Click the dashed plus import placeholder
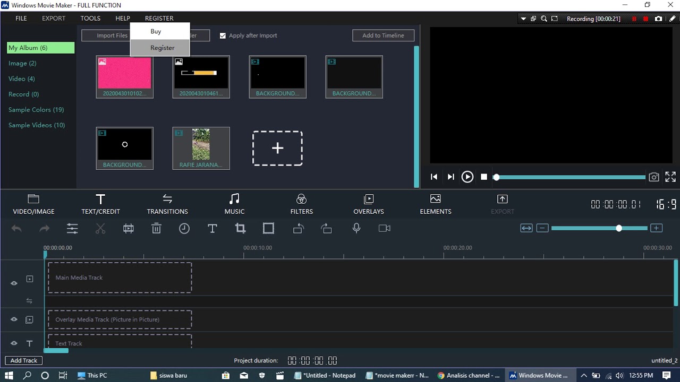Image resolution: width=680 pixels, height=382 pixels. click(x=277, y=149)
